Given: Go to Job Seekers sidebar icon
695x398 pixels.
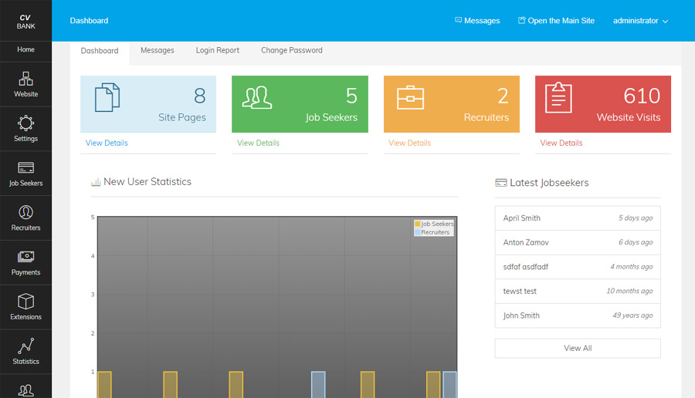Looking at the screenshot, I should click(x=25, y=173).
